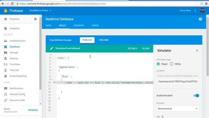Image resolution: width=209 pixels, height=118 pixels.
Task: Collapse the fold arrow on line 2
Action: click(52, 58)
